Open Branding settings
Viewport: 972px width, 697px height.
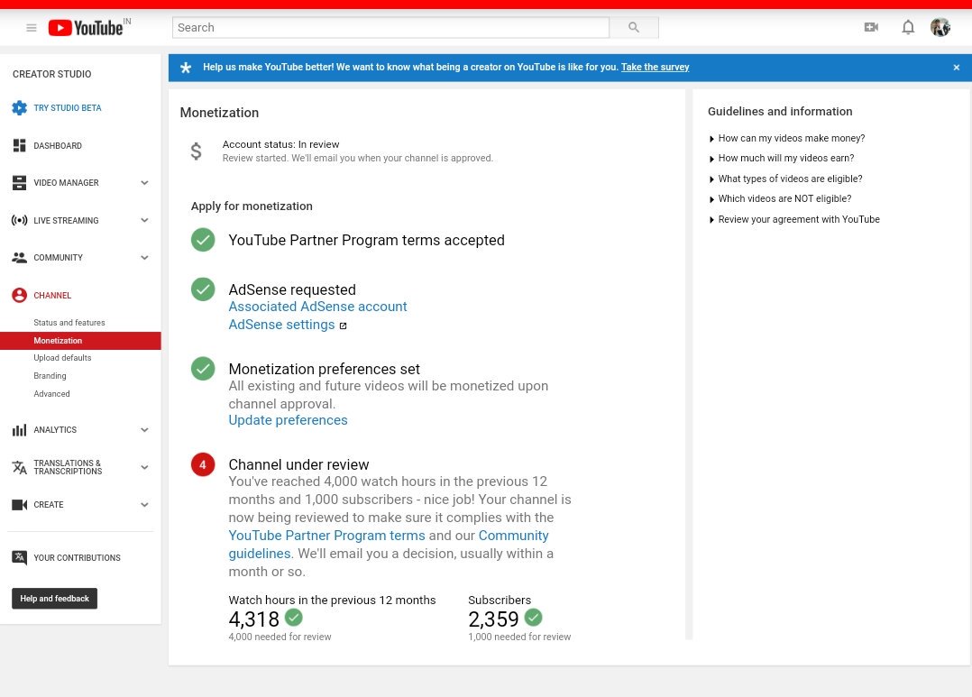tap(50, 376)
